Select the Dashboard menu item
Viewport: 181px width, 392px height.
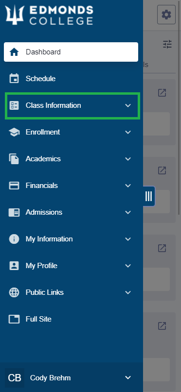coord(71,52)
